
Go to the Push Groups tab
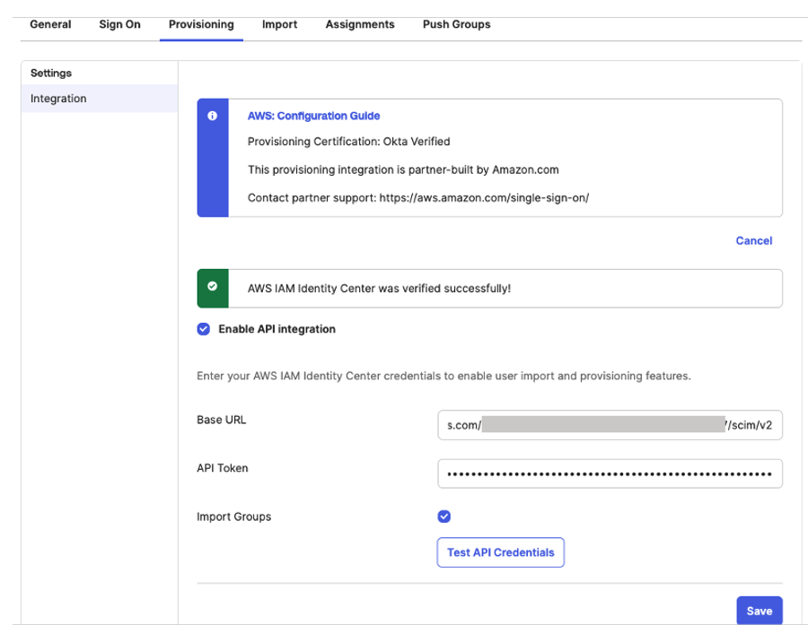pos(455,24)
